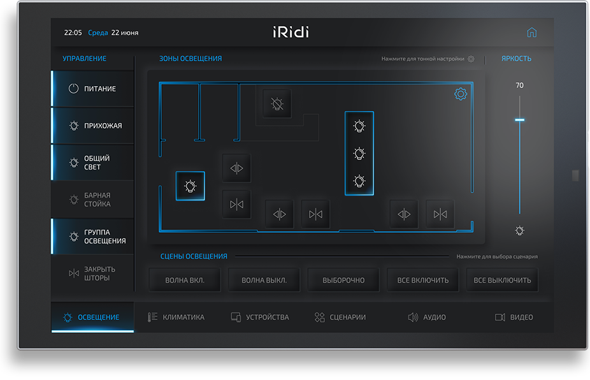This screenshot has width=590, height=380.
Task: Switch to the ВИДЕО tab
Action: pyautogui.click(x=514, y=317)
